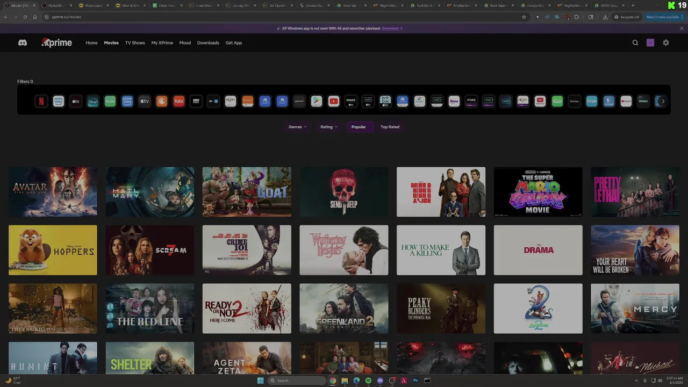Select the Disney+ provider filter icon
Viewport: 688px width, 387px height.
[93, 101]
